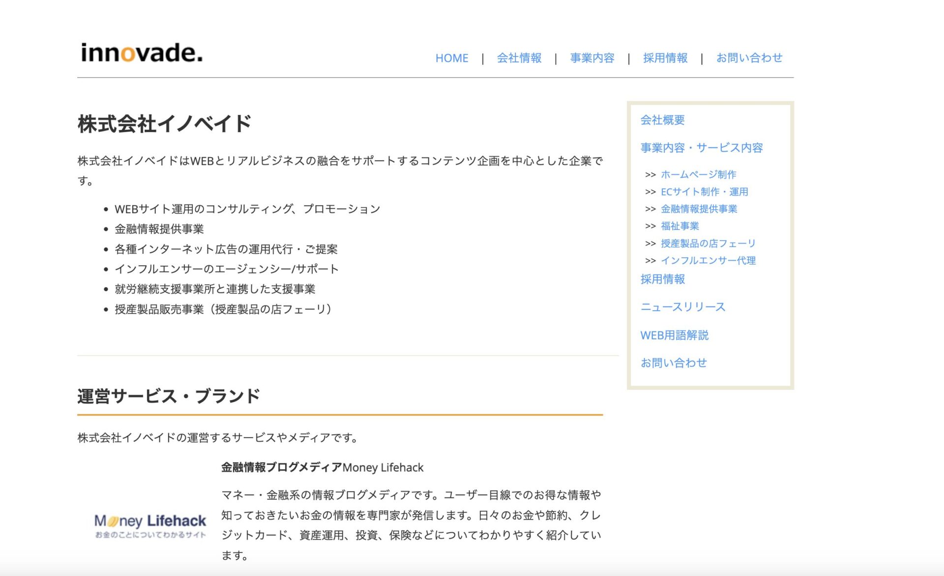Click the innovade logo
Viewport: 944px width, 576px height.
[x=142, y=53]
